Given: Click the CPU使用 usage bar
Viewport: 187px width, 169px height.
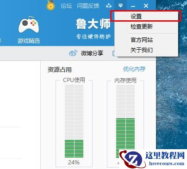Looking at the screenshot, I should (74, 122).
